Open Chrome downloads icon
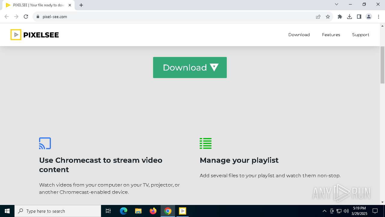Image resolution: width=385 pixels, height=217 pixels. [x=350, y=17]
